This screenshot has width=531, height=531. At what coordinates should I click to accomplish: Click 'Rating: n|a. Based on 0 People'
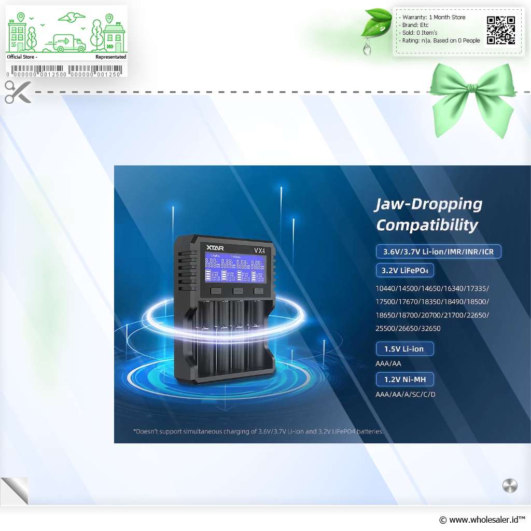pos(441,40)
